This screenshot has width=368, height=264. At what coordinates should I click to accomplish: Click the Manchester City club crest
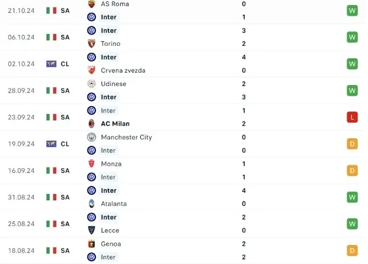coord(91,137)
